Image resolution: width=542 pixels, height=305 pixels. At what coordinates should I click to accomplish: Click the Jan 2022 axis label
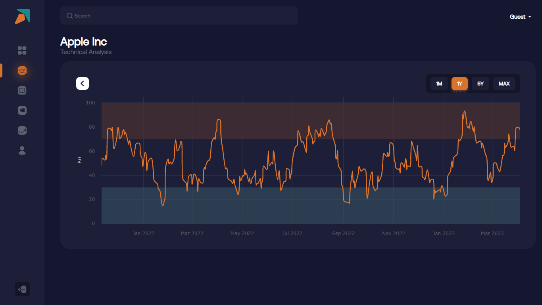[x=143, y=234]
